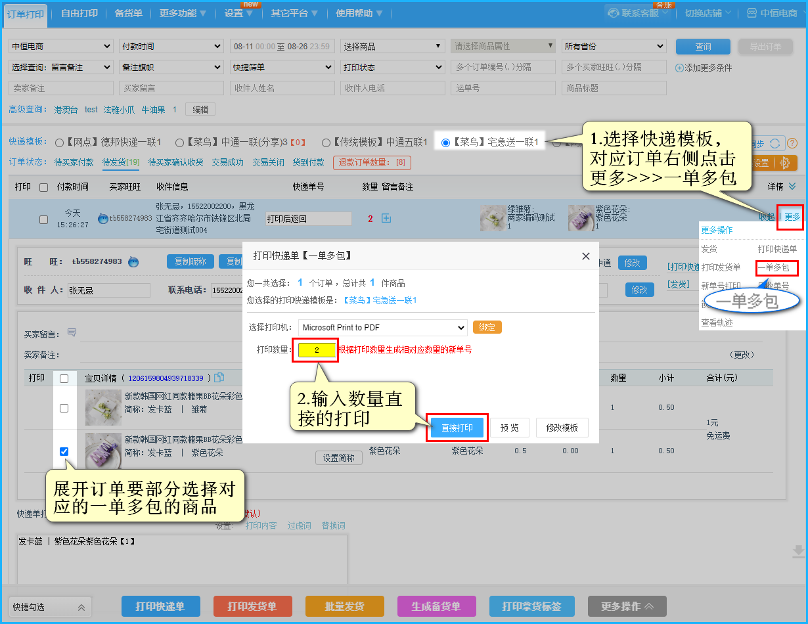Check the 雏菊 item checkbox
Screen dimensions: 808x624
(x=64, y=408)
